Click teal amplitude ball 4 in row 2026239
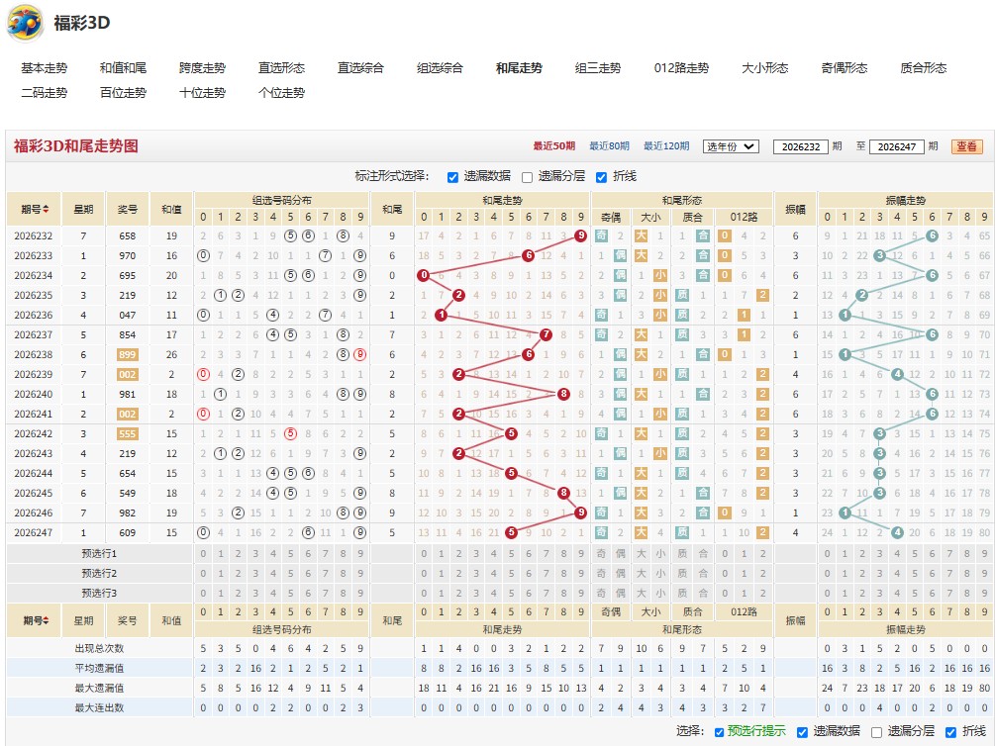 pos(897,374)
